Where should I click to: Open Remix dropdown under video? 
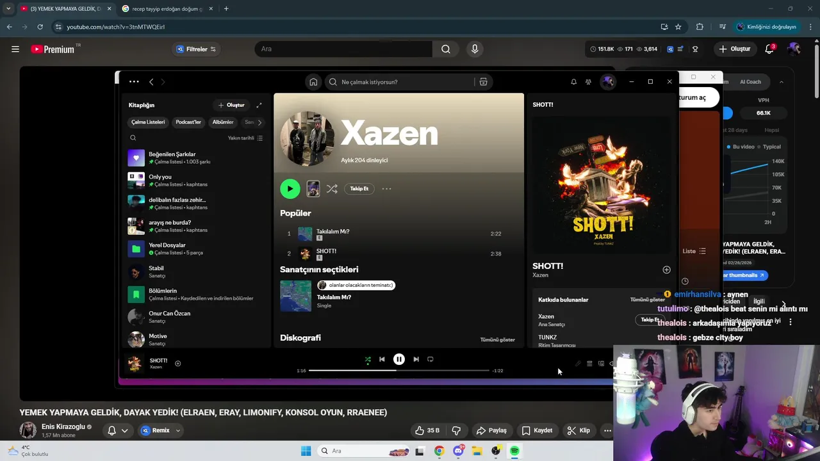coord(178,430)
